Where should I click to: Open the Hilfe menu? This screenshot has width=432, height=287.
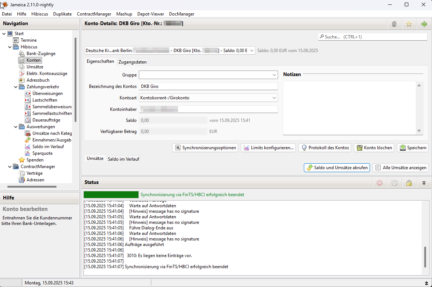point(21,14)
